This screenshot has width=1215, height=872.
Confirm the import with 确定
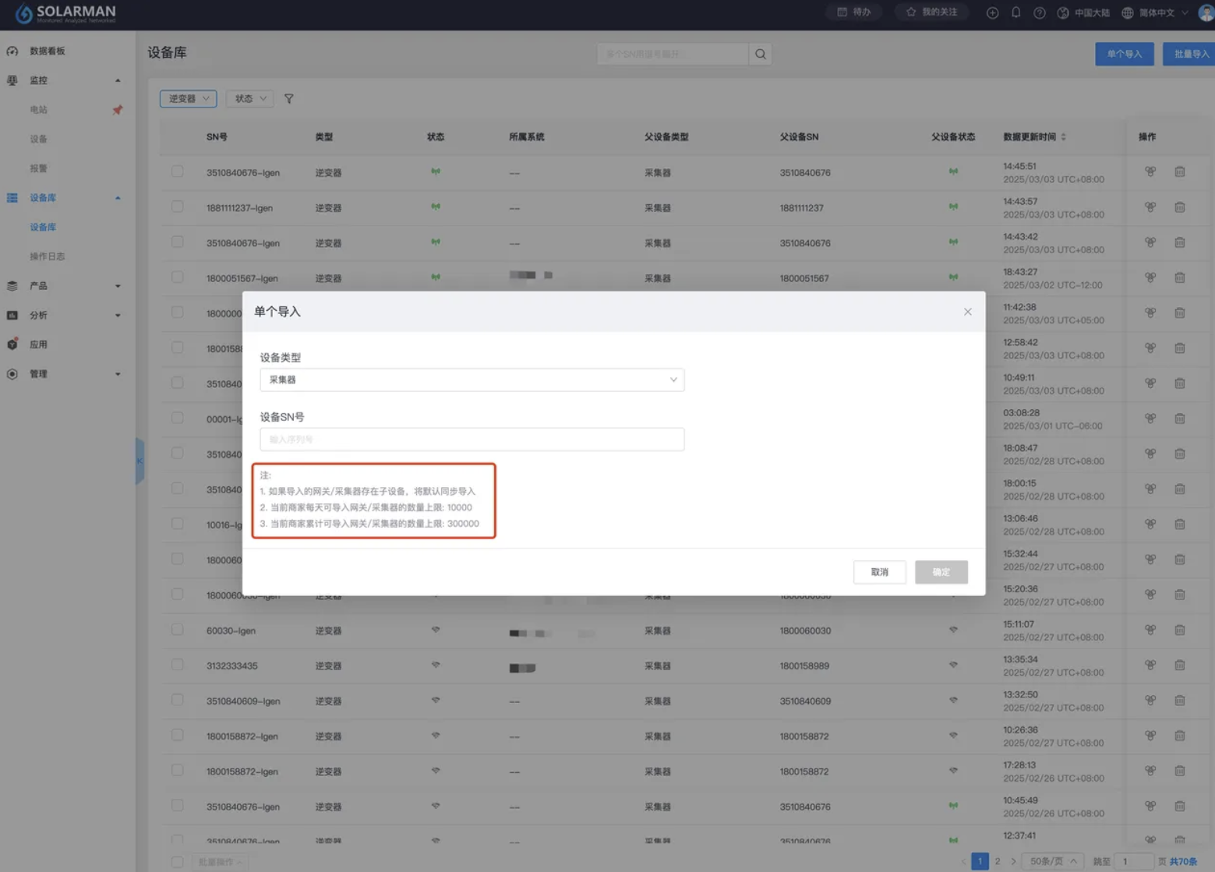941,572
